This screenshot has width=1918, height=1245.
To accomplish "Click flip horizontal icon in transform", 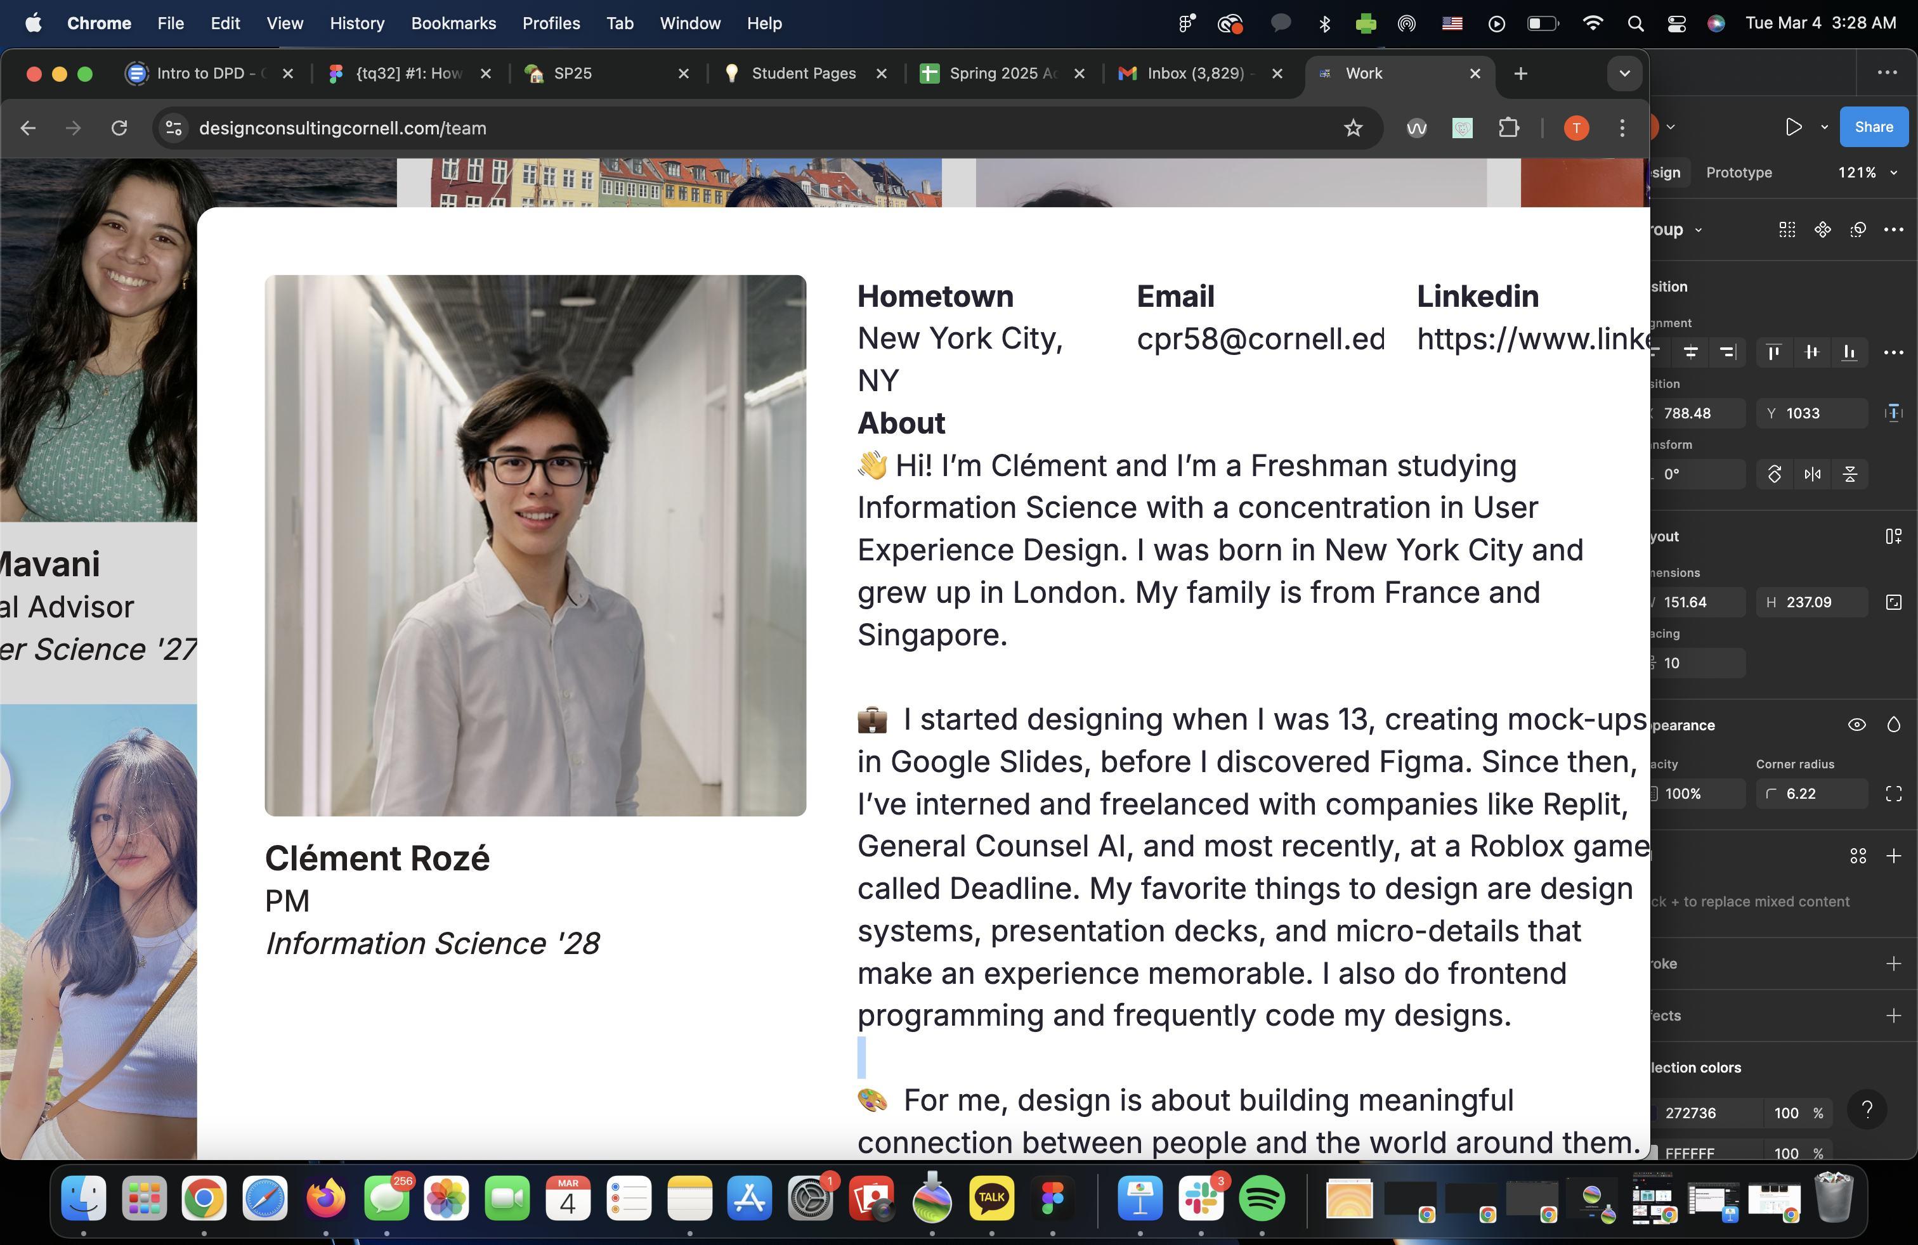I will tap(1813, 474).
